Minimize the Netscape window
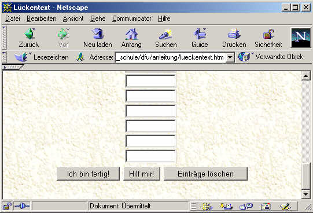313x213 pixels. 286,8
